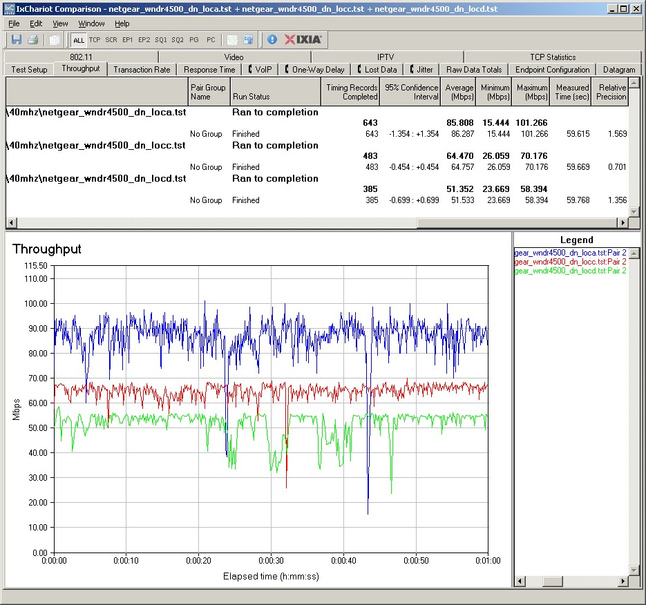Toggle the ALL group filter button

click(x=79, y=40)
